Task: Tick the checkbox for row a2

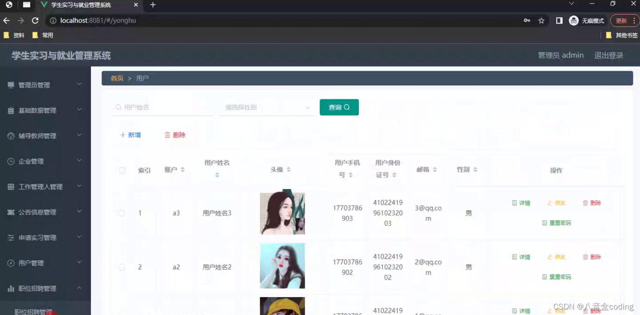Action: pos(121,267)
